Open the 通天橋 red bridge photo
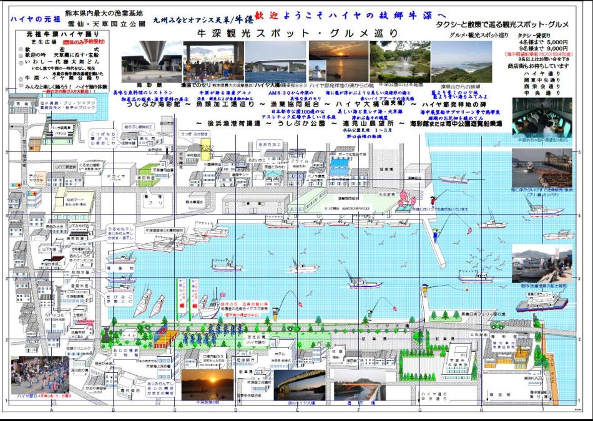This screenshot has height=421, width=593. [x=360, y=385]
